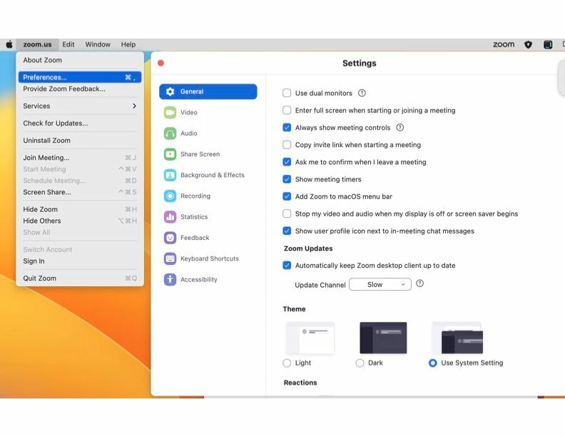The image size is (565, 437).
Task: Click help icon next to dual monitors
Action: pyautogui.click(x=362, y=93)
